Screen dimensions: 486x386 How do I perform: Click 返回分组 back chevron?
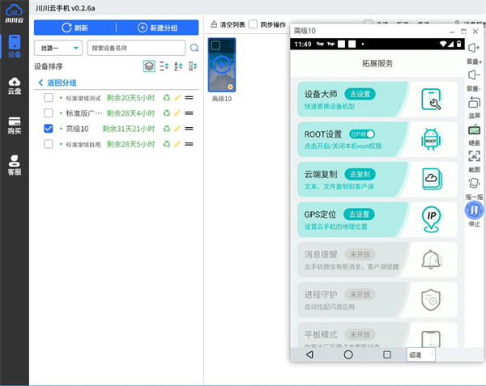(x=41, y=83)
